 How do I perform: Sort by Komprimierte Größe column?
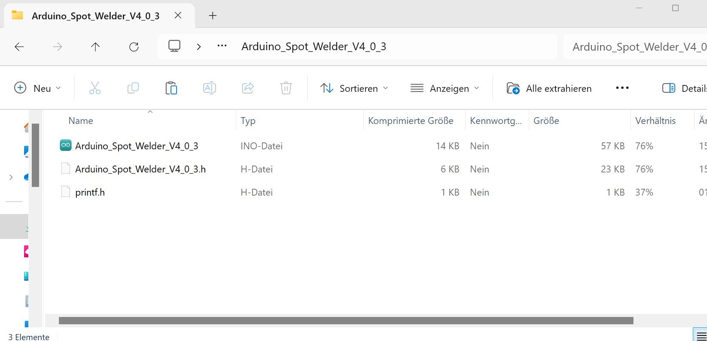[411, 121]
